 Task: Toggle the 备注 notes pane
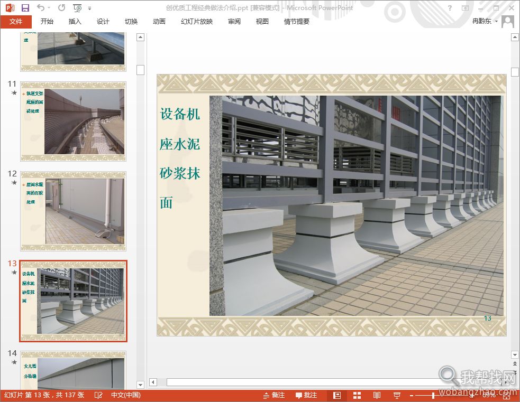(274, 395)
